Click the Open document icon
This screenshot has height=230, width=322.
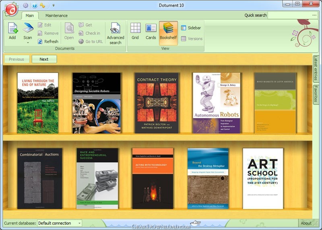(x=69, y=31)
